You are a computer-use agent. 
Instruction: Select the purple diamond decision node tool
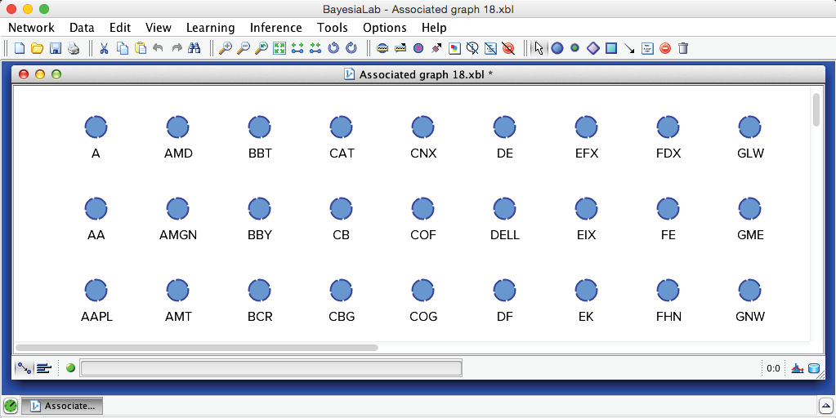pyautogui.click(x=593, y=48)
